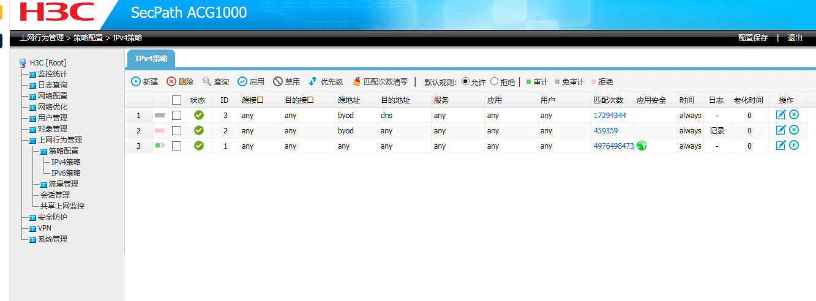Click the 'dns' destination address cell

tap(386, 115)
